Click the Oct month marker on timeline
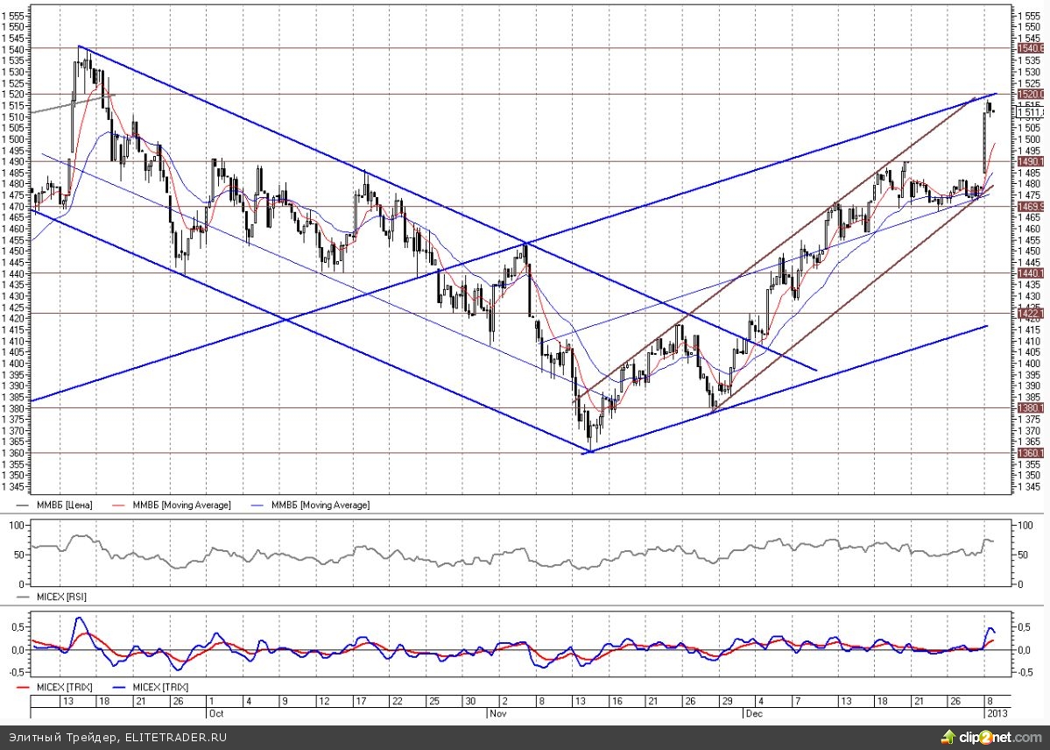 click(216, 713)
